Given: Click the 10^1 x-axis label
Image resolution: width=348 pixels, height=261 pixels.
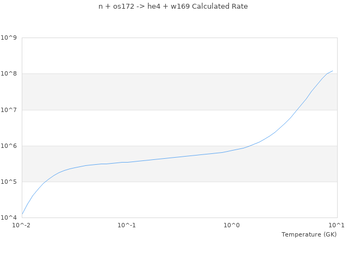Looking at the screenshot, I should coord(337,225).
